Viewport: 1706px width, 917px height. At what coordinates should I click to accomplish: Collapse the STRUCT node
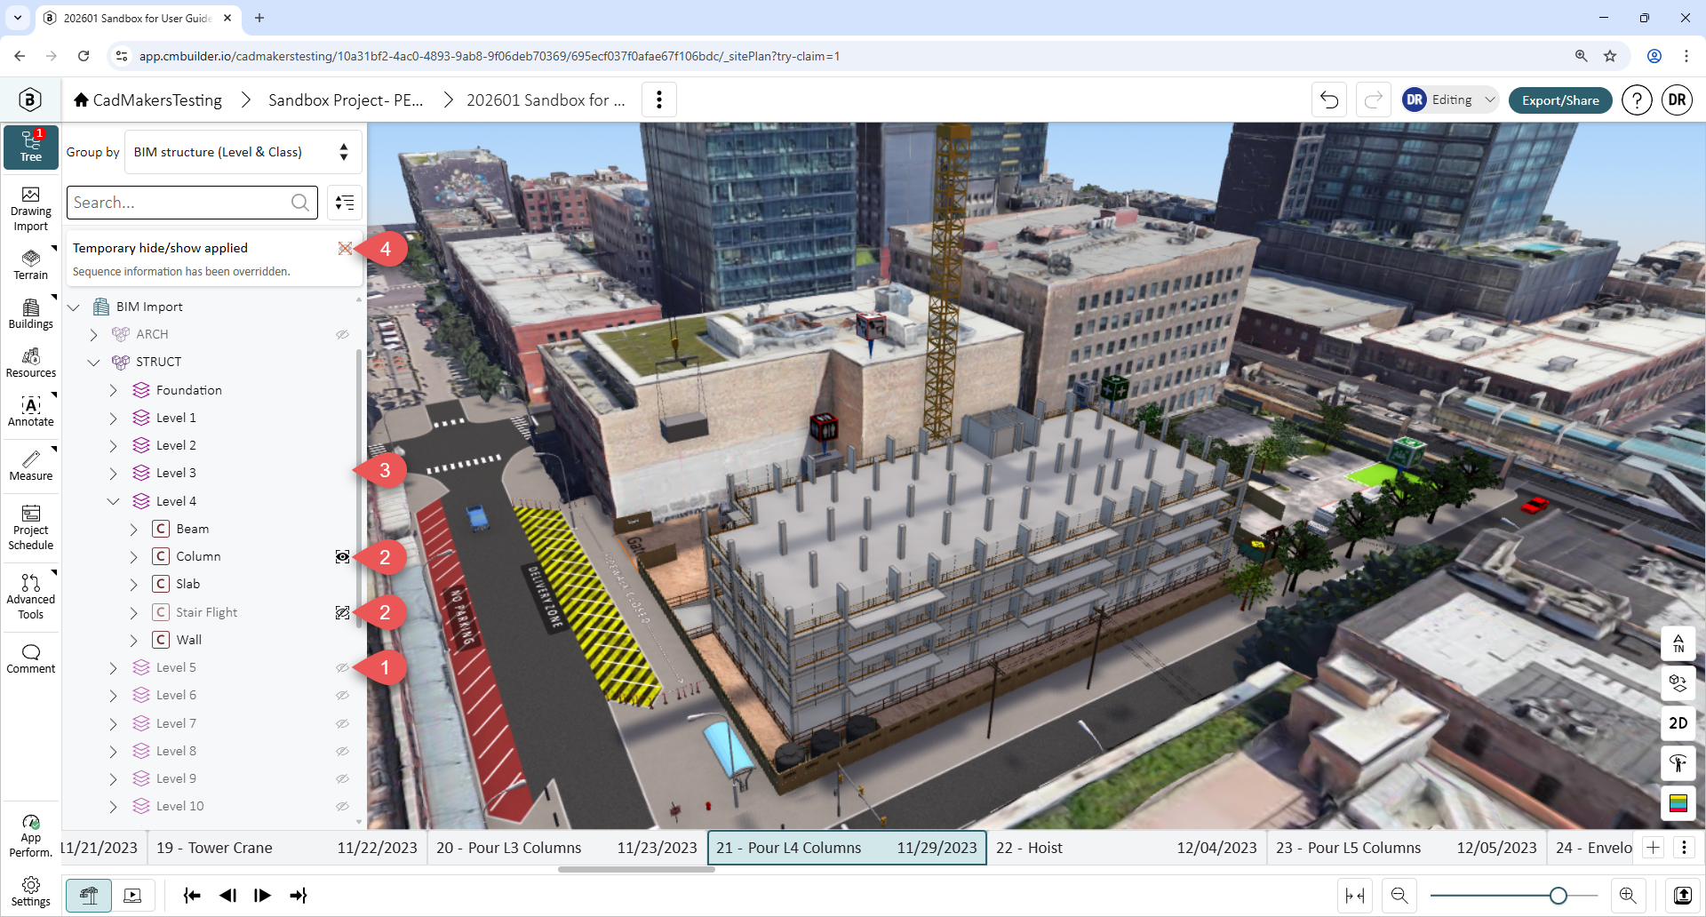click(x=93, y=363)
